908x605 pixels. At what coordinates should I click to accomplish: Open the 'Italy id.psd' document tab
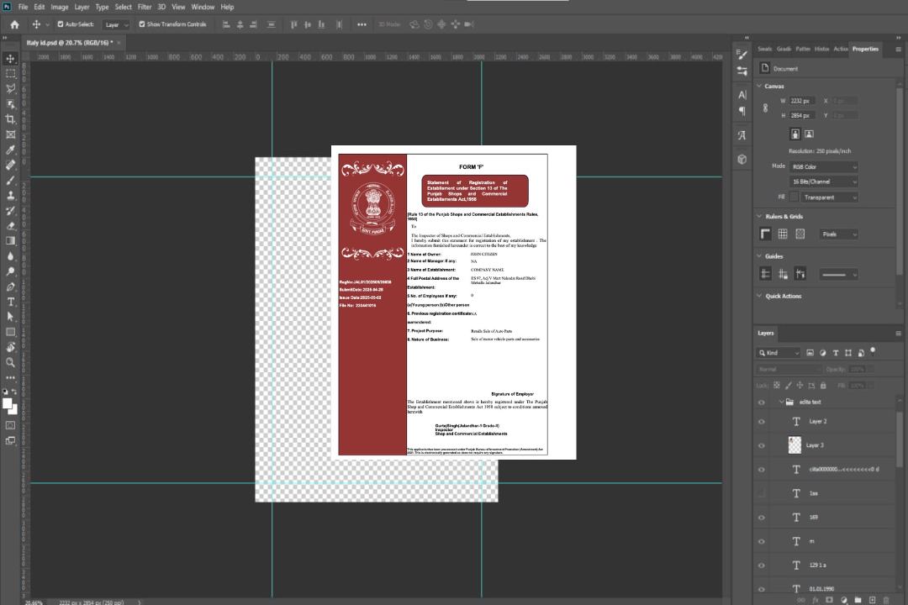pyautogui.click(x=70, y=43)
